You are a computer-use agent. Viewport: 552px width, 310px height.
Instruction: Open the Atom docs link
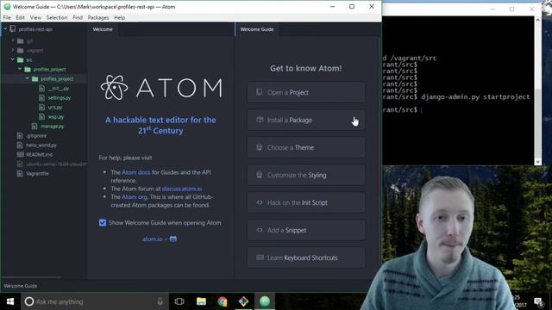[x=136, y=172]
